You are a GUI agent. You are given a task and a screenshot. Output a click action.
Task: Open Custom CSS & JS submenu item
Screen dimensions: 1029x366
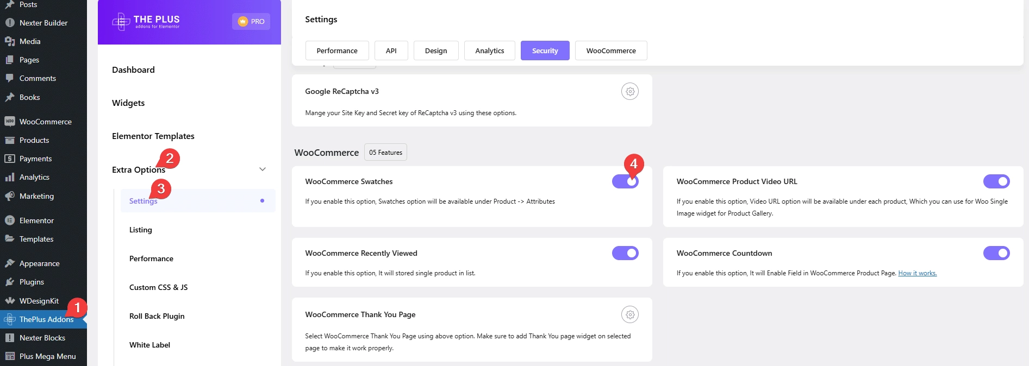click(x=158, y=287)
